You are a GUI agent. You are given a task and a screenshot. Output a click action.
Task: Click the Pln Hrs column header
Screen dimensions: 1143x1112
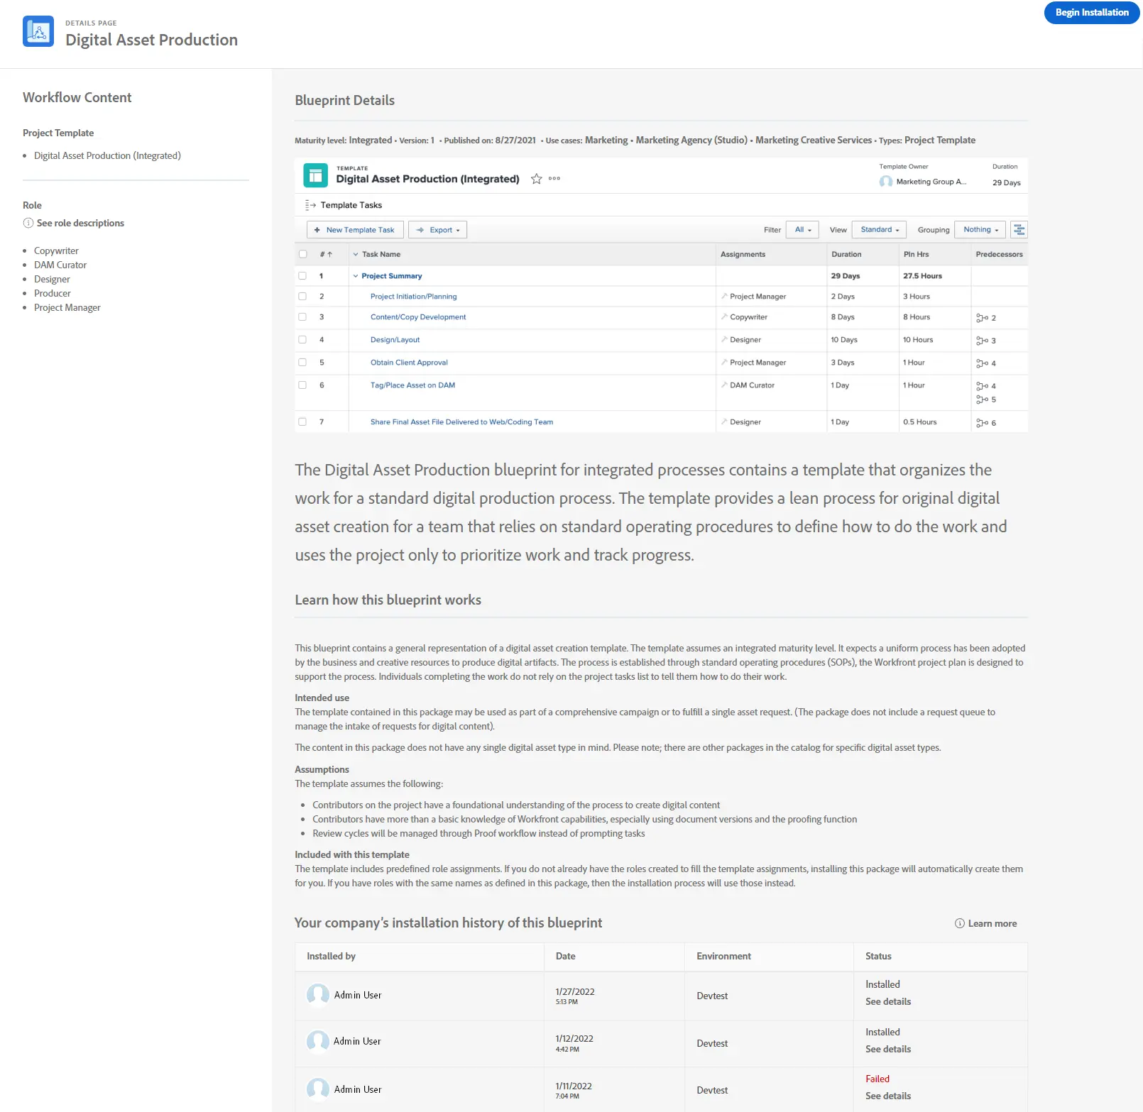[x=916, y=254]
